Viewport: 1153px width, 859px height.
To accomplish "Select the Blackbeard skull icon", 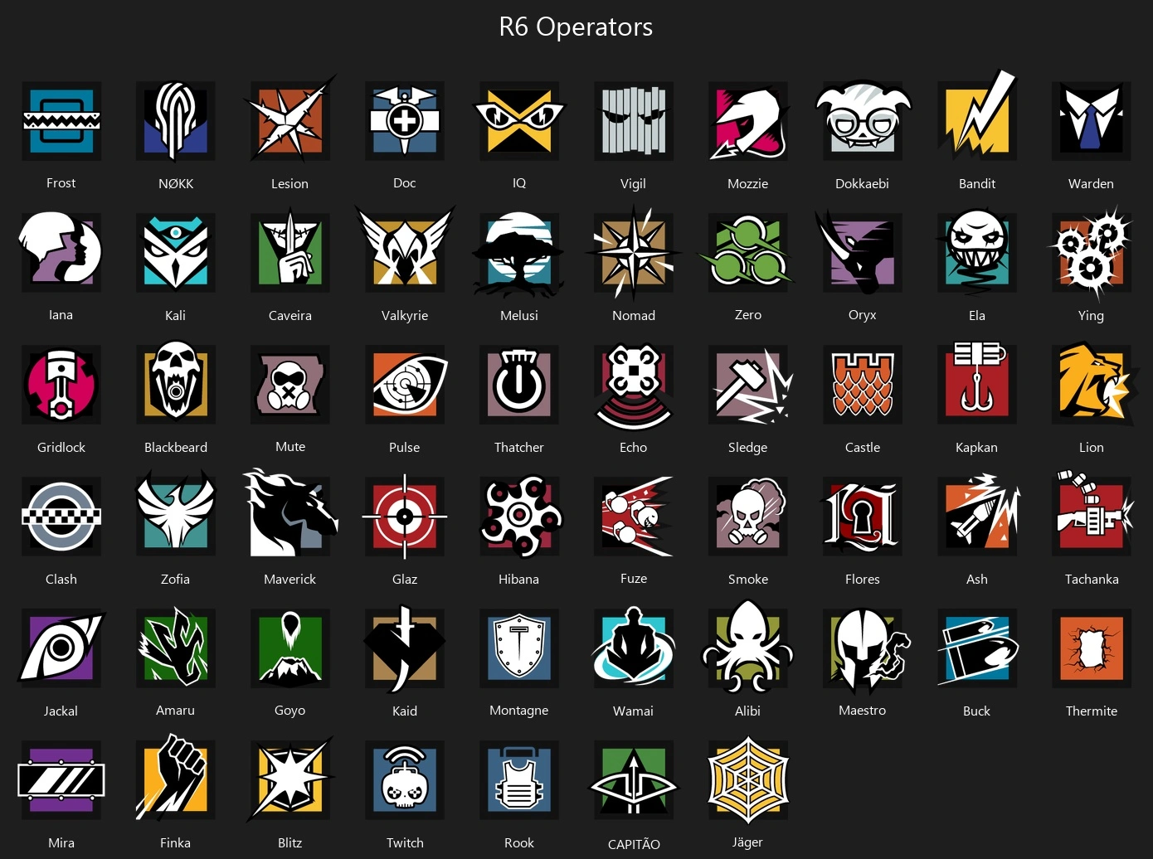I will [176, 384].
